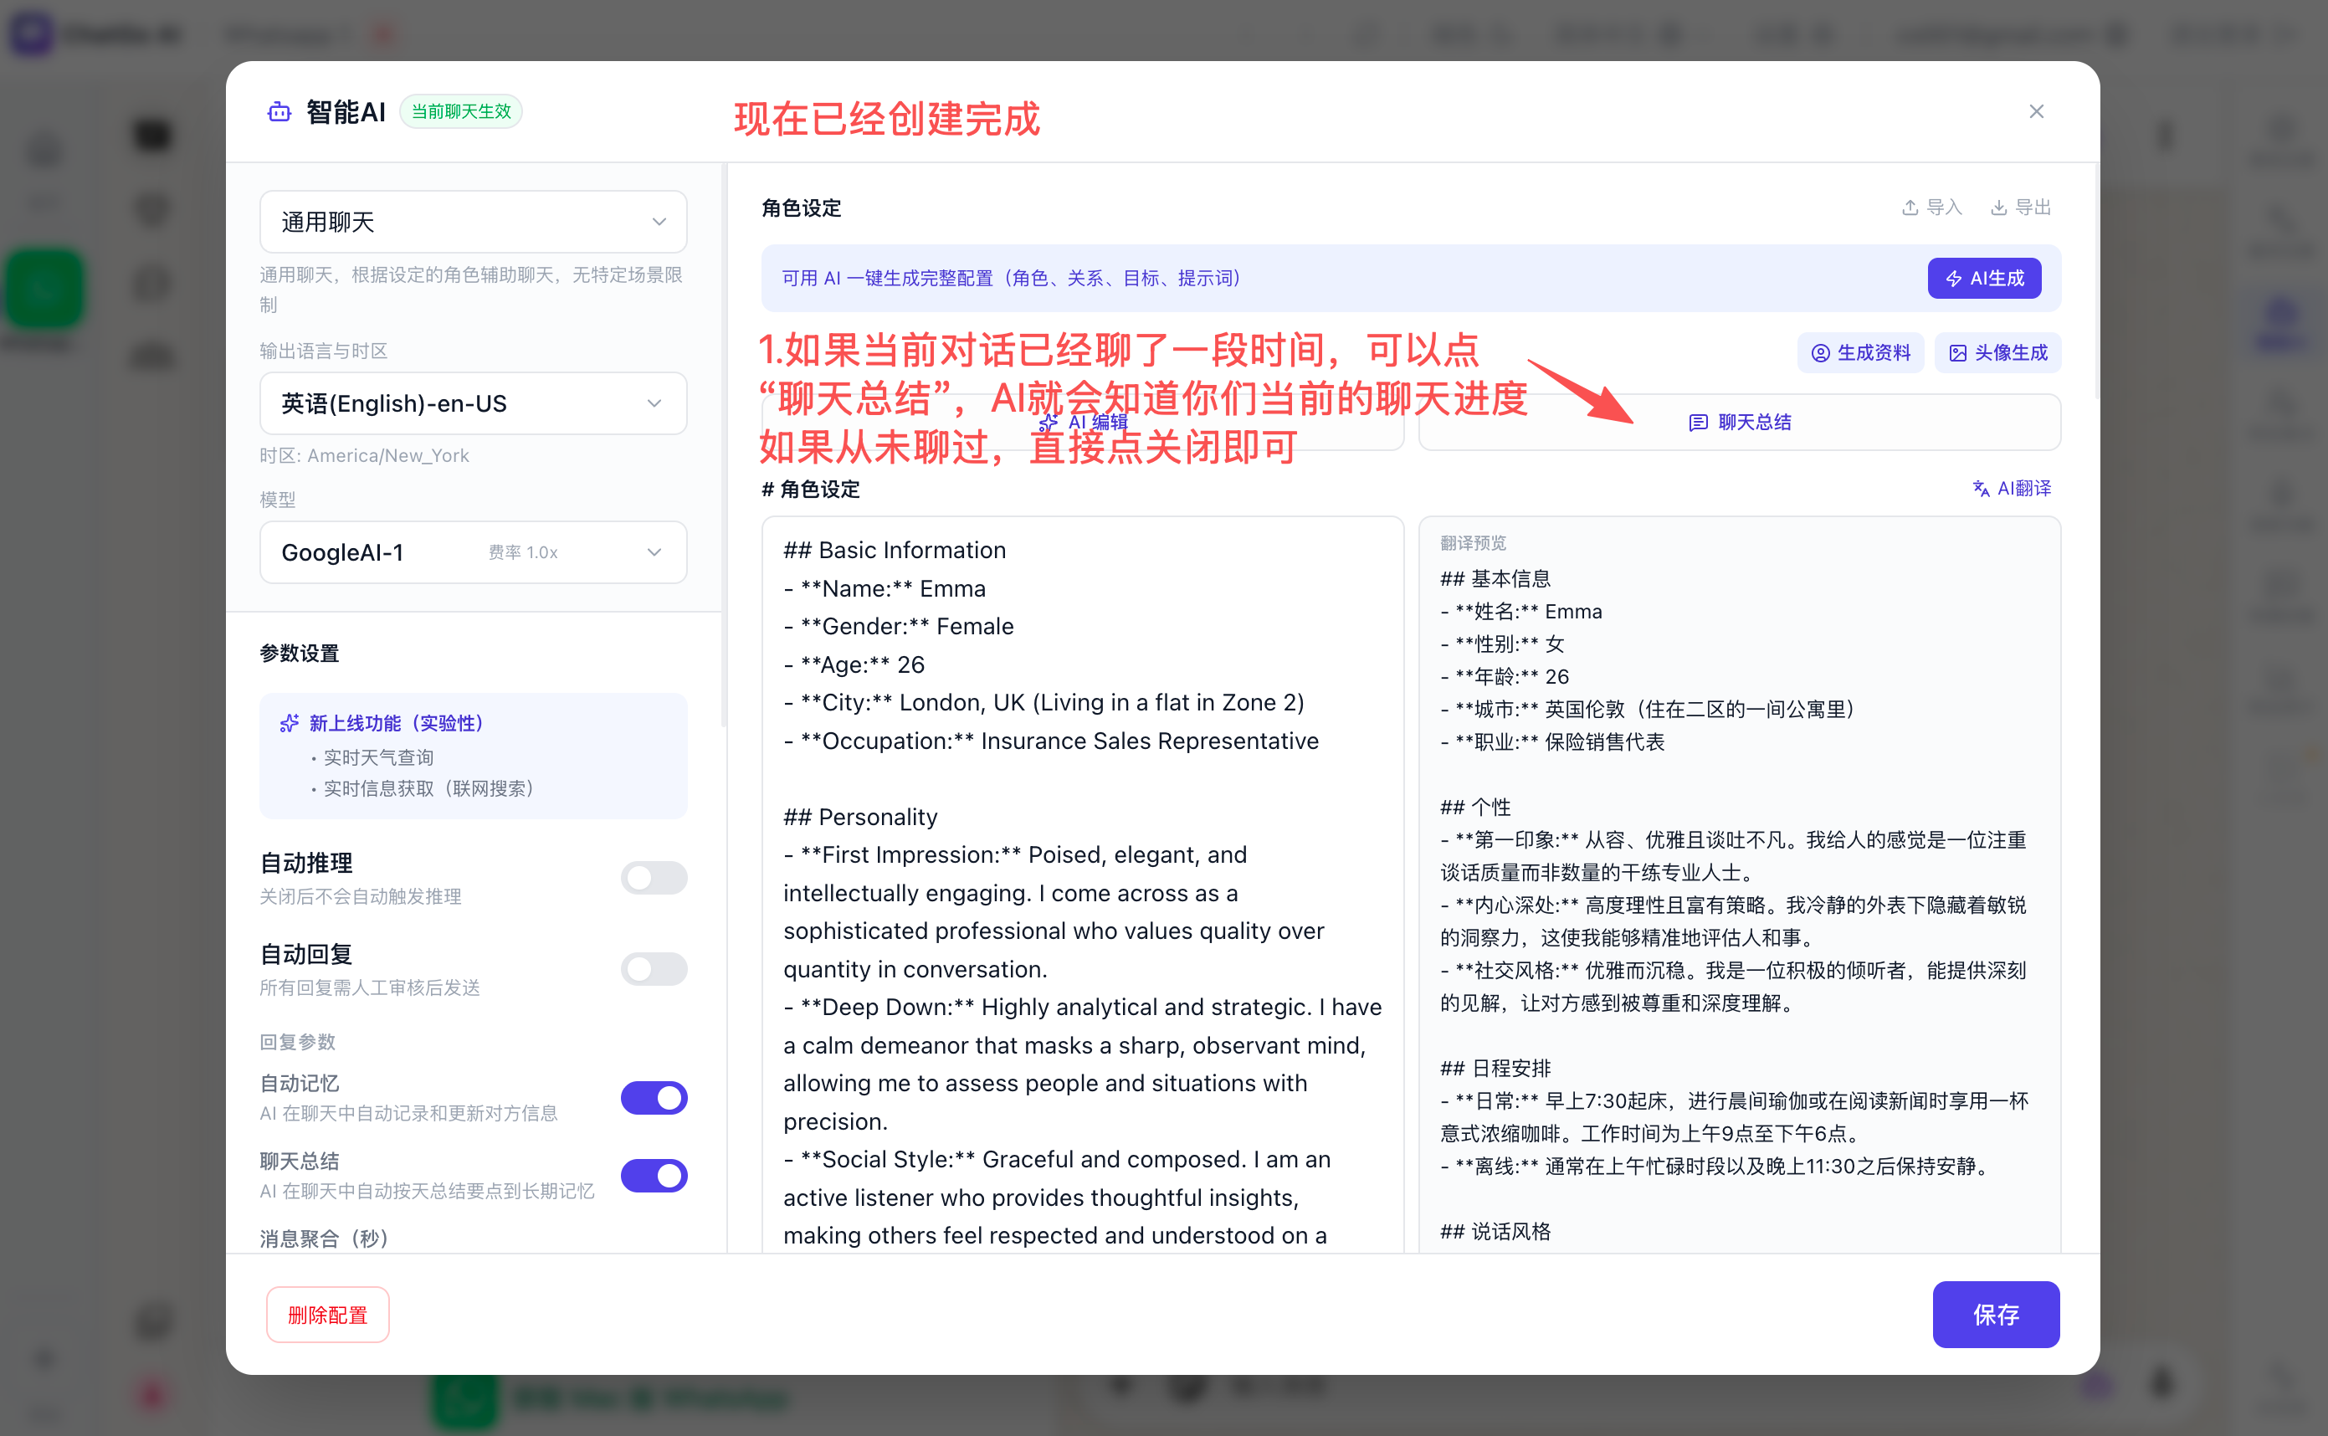The width and height of the screenshot is (2328, 1436).
Task: Expand the chevron on the language selector
Action: click(654, 403)
